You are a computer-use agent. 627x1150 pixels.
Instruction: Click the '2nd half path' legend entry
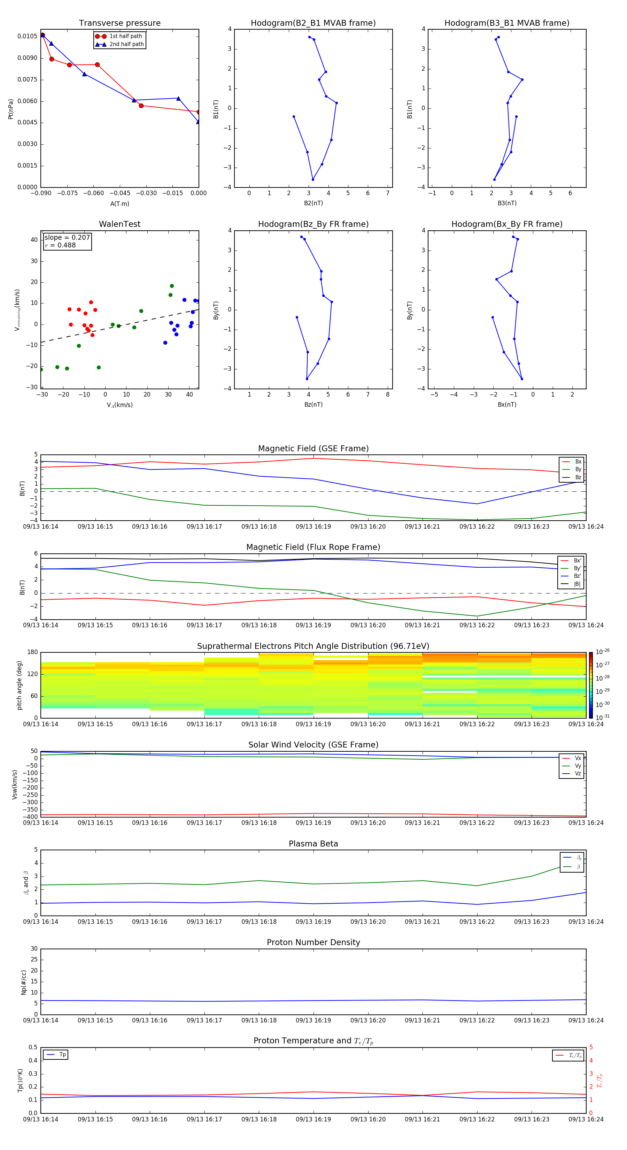[119, 44]
